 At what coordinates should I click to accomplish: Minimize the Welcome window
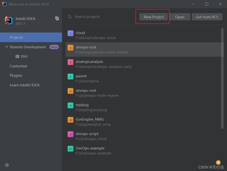tap(193, 4)
